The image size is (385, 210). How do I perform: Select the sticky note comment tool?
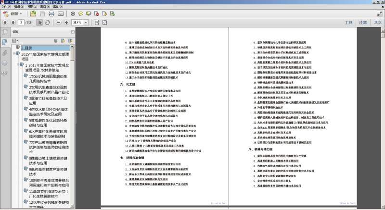tap(81, 14)
